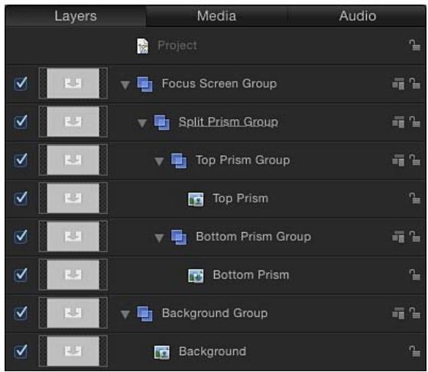
Task: Click the Project document icon
Action: 143,46
